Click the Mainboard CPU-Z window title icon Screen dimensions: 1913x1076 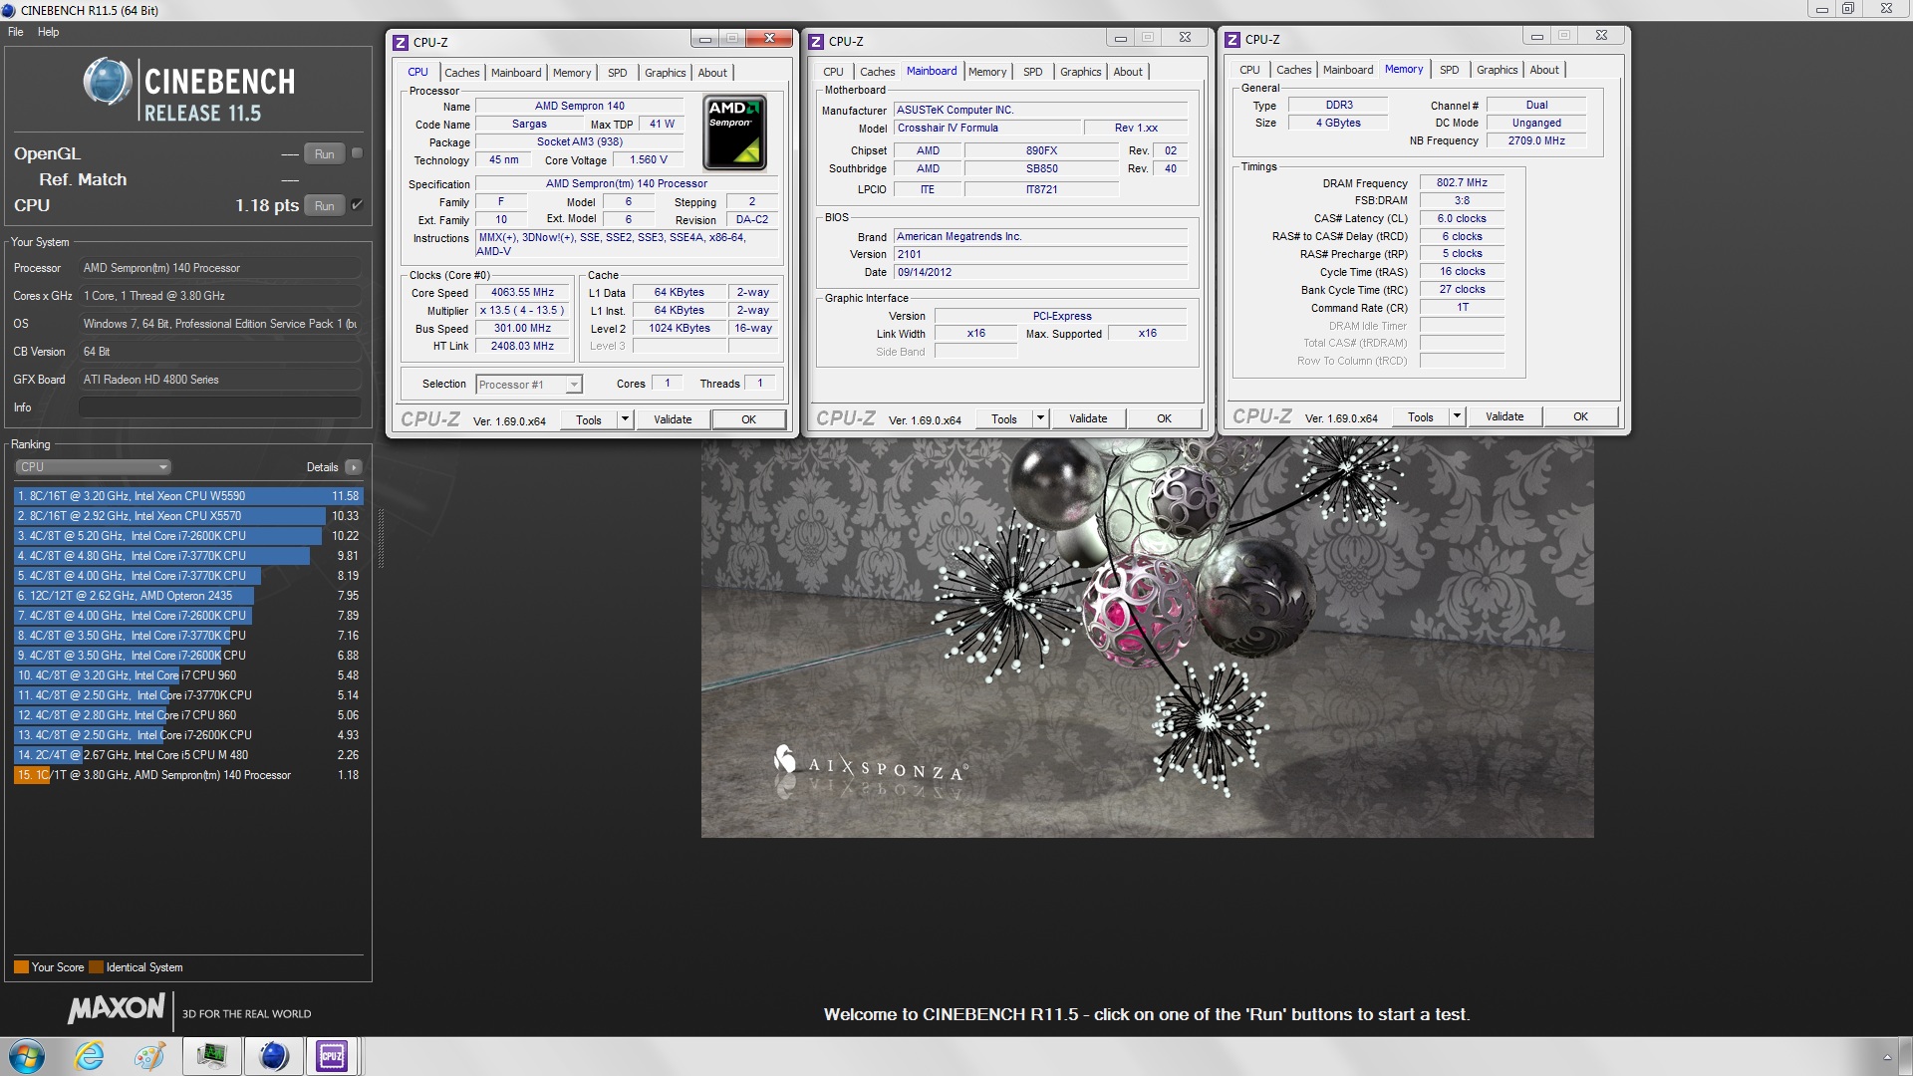point(816,41)
